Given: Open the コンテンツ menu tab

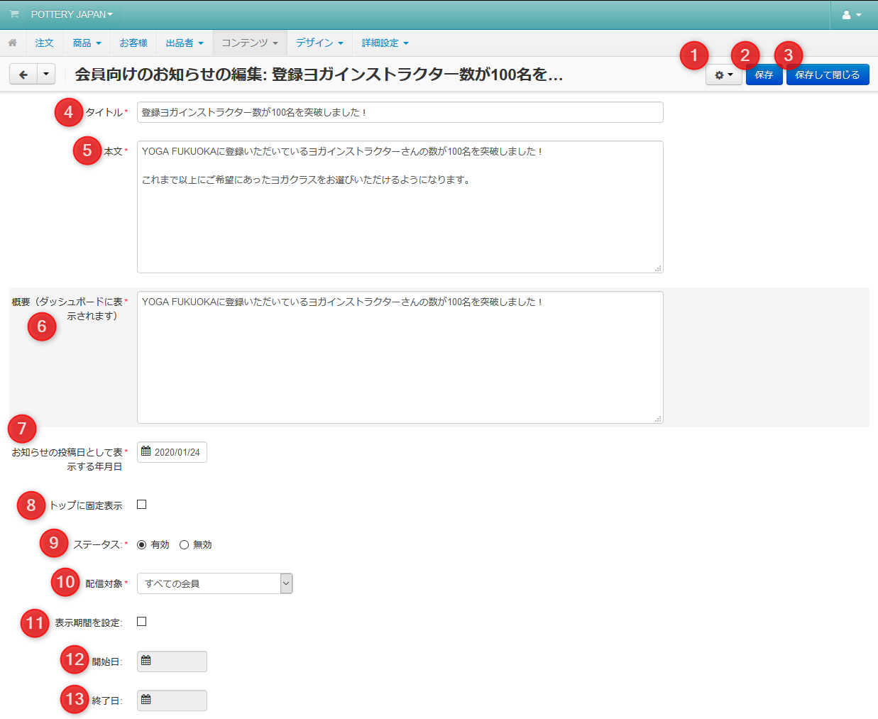Looking at the screenshot, I should [249, 43].
